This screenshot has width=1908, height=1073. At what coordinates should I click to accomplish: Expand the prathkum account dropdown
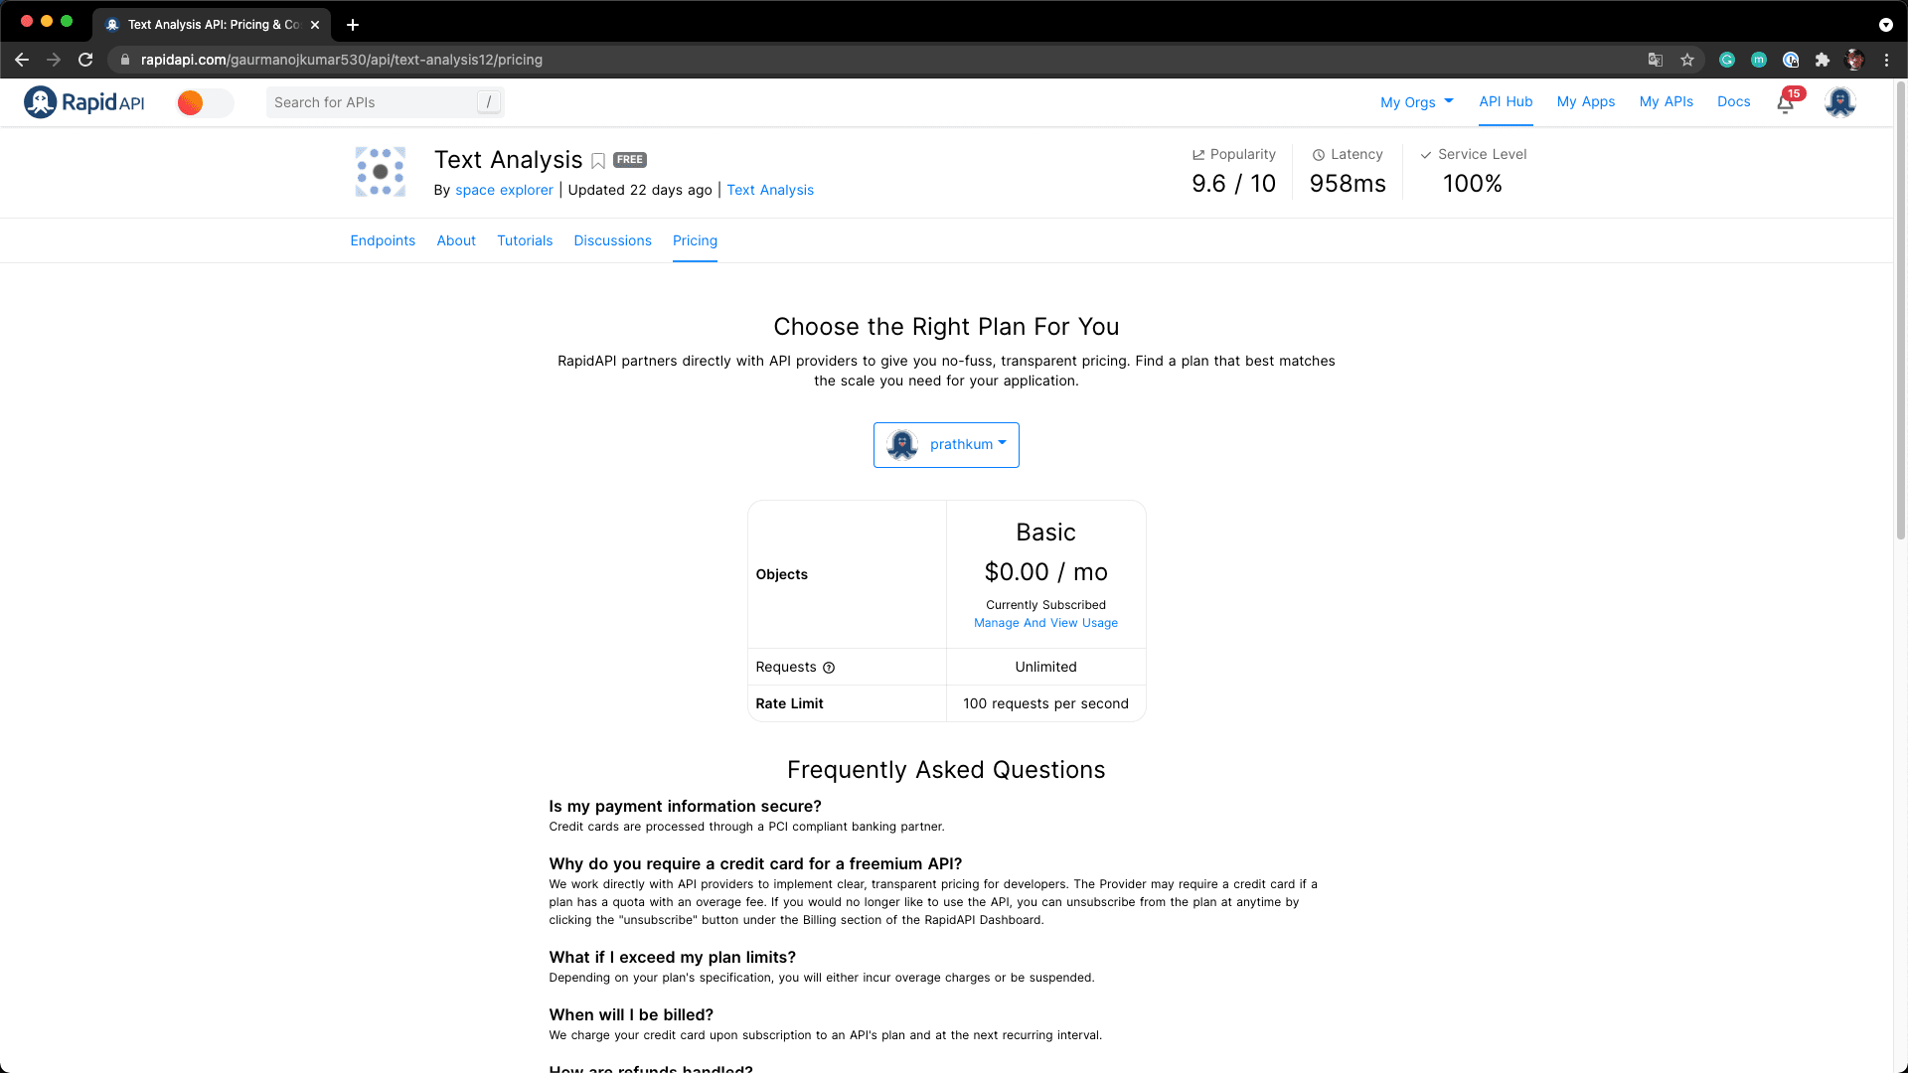click(x=946, y=444)
